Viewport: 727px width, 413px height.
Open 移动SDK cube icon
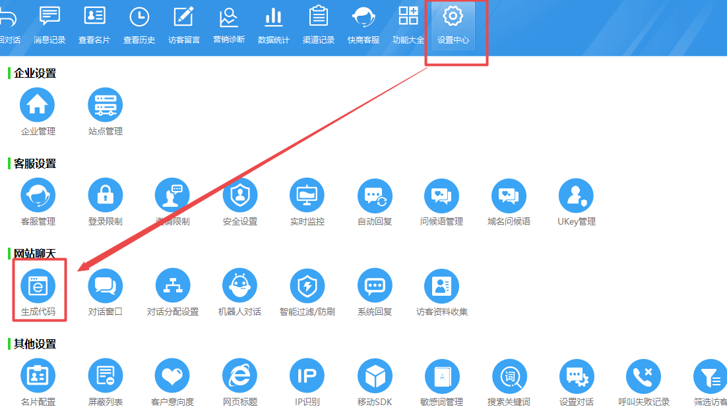click(375, 376)
